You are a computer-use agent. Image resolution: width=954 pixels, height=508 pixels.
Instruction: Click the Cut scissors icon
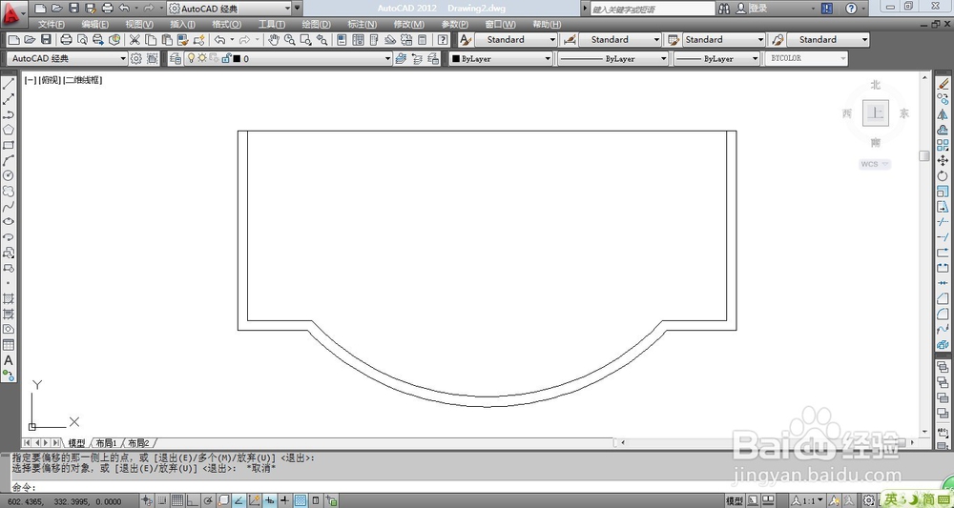[x=135, y=39]
